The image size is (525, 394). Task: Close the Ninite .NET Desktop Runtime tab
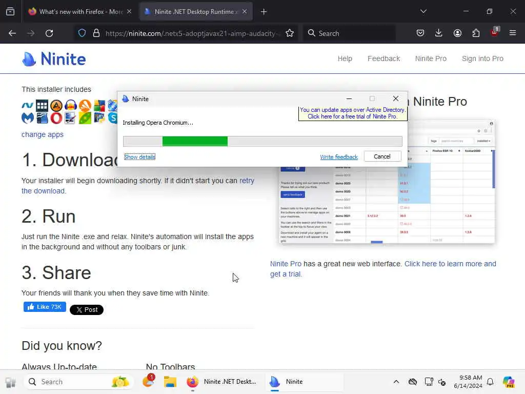(x=245, y=12)
